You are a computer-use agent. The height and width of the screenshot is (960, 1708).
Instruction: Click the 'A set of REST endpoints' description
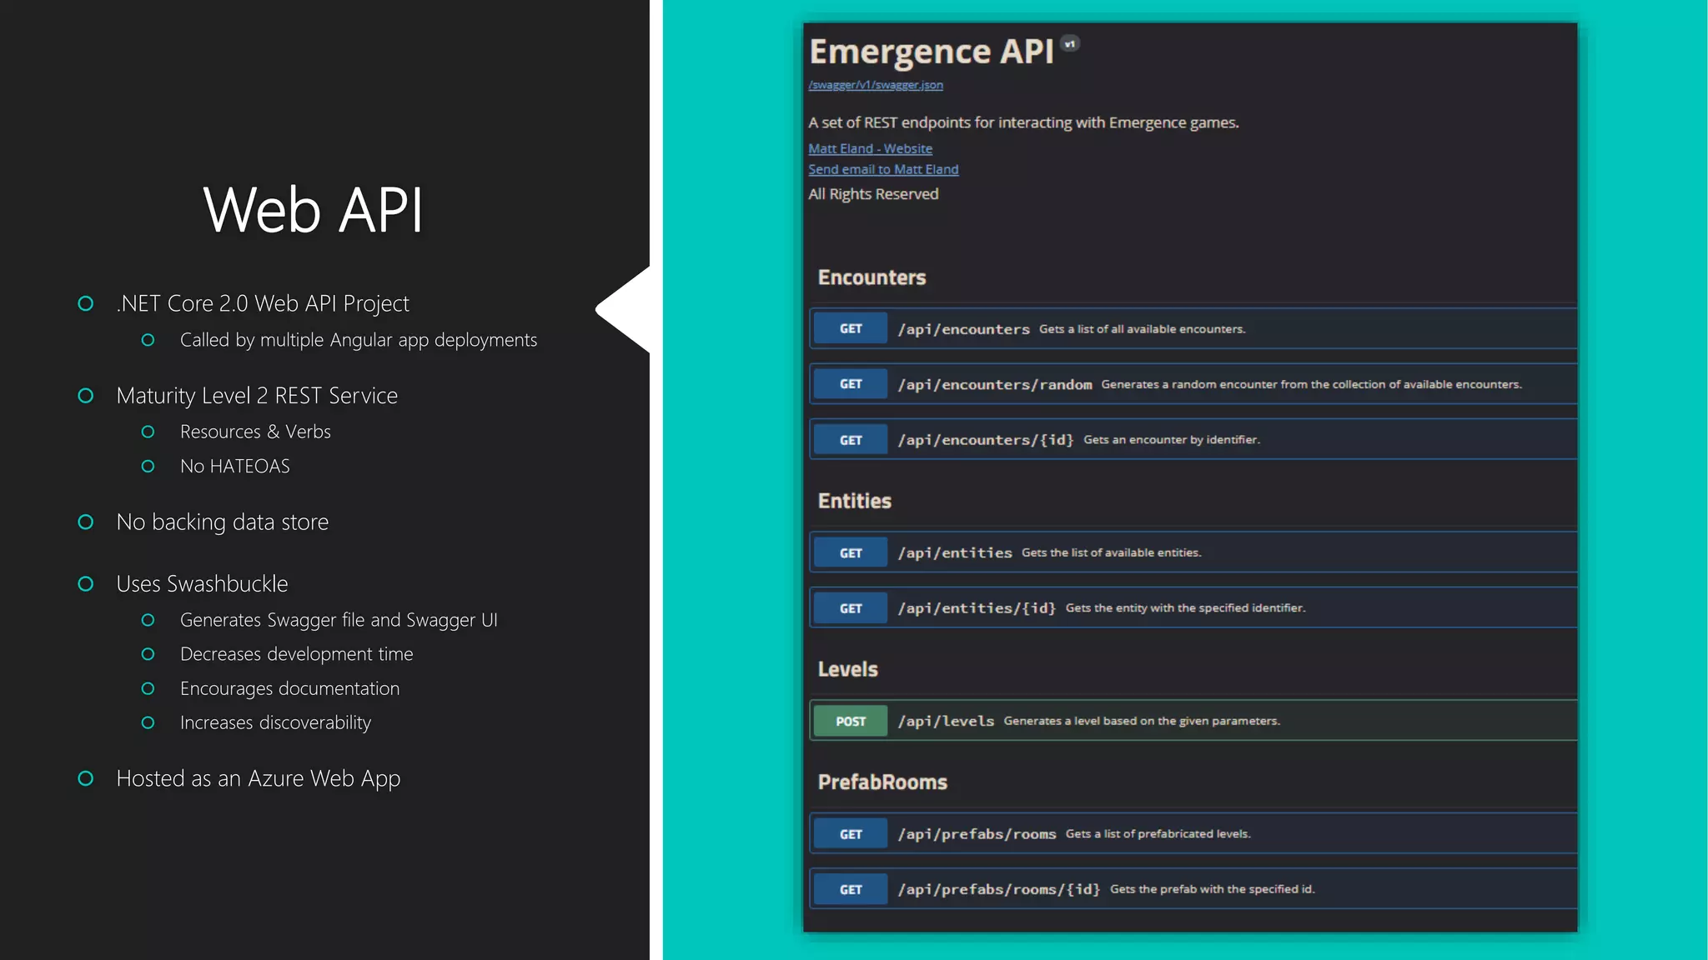click(x=1023, y=122)
